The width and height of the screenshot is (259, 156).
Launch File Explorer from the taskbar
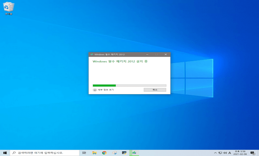click(x=94, y=153)
